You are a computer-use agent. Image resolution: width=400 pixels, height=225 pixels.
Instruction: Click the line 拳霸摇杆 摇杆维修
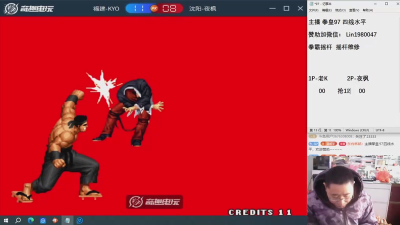click(x=334, y=47)
